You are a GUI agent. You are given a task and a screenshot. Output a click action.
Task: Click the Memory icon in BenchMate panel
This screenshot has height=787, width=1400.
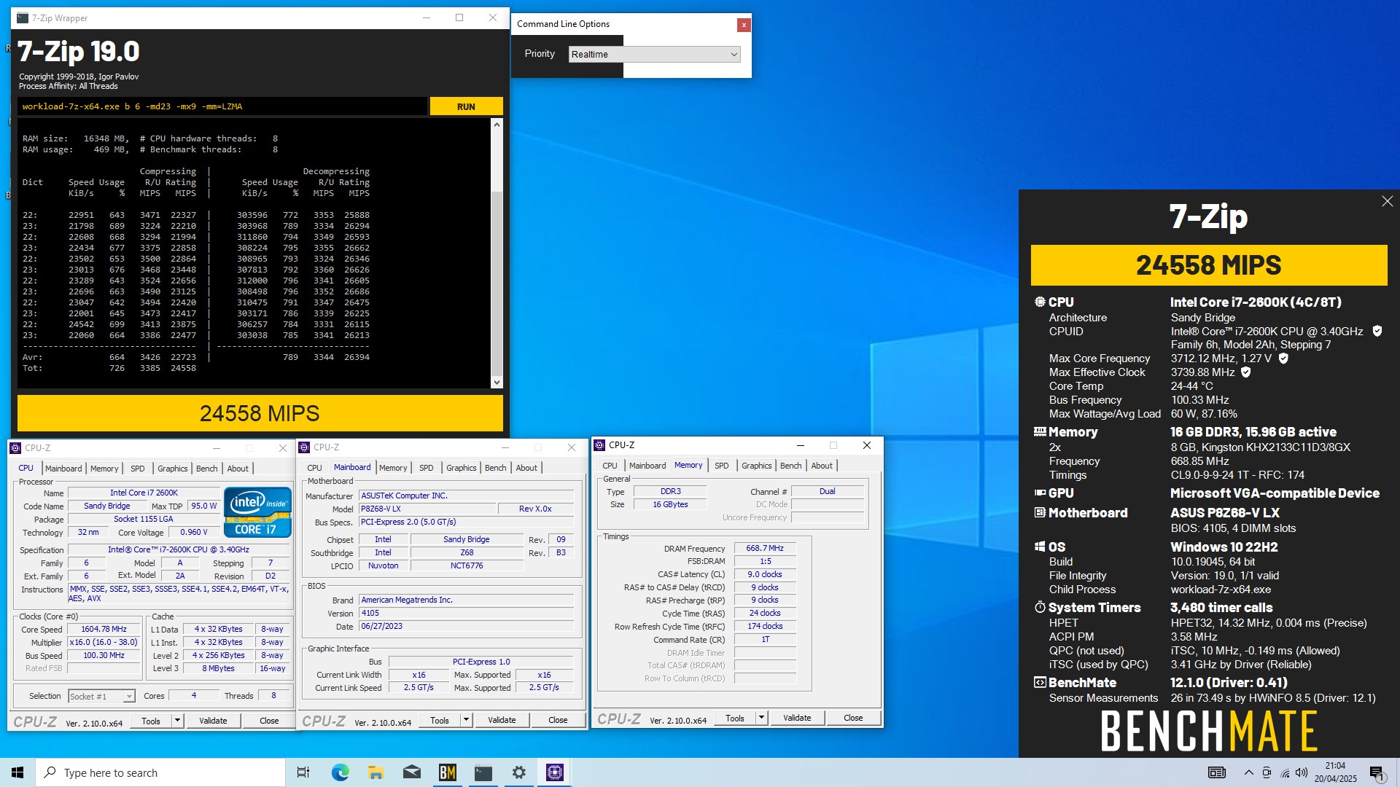click(1040, 431)
